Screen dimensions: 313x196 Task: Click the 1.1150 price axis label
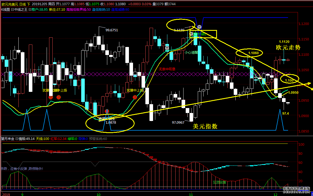pos(304,39)
